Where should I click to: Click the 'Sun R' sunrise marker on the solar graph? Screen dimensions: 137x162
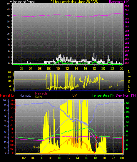(36, 147)
